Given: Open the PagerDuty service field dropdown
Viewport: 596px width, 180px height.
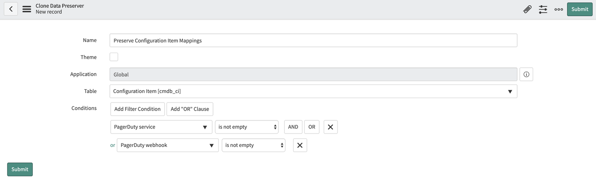Looking at the screenshot, I should tap(161, 127).
